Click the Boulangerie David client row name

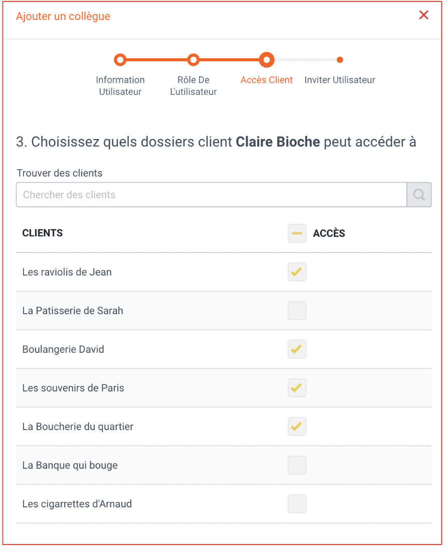click(63, 349)
